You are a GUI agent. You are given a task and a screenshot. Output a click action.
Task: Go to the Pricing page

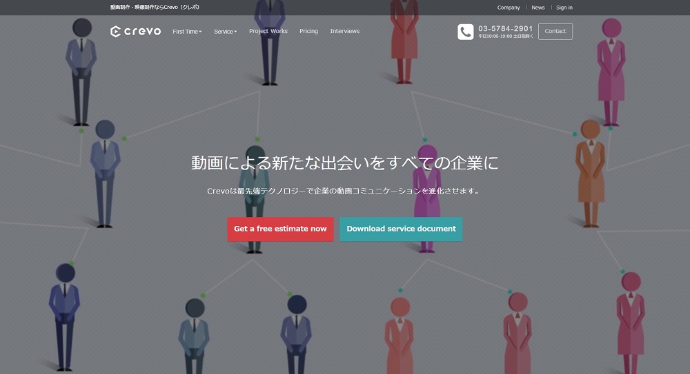point(308,31)
